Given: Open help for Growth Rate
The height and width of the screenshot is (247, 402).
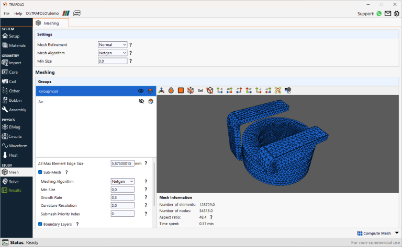Looking at the screenshot, I should tap(146, 197).
